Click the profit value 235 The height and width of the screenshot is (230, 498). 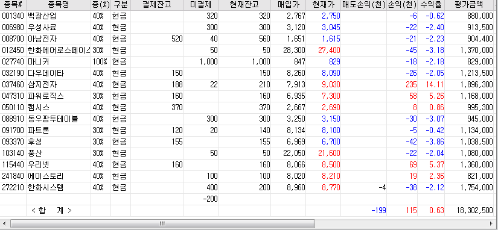click(411, 84)
